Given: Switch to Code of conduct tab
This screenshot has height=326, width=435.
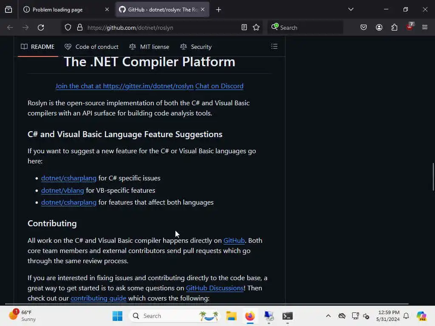Looking at the screenshot, I should click(x=92, y=47).
